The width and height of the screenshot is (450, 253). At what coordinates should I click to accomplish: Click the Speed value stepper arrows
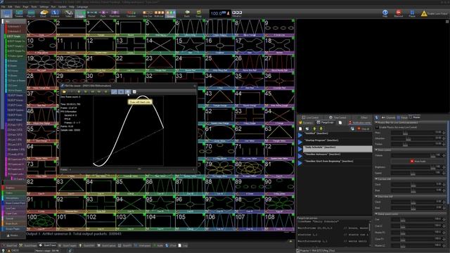coord(444,173)
